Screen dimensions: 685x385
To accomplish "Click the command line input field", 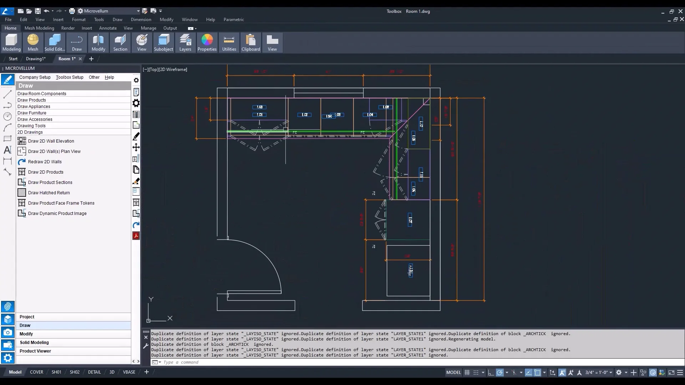I will [x=214, y=362].
